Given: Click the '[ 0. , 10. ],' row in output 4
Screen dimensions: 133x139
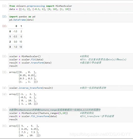Looking at the screenshot, I should point(27,101).
